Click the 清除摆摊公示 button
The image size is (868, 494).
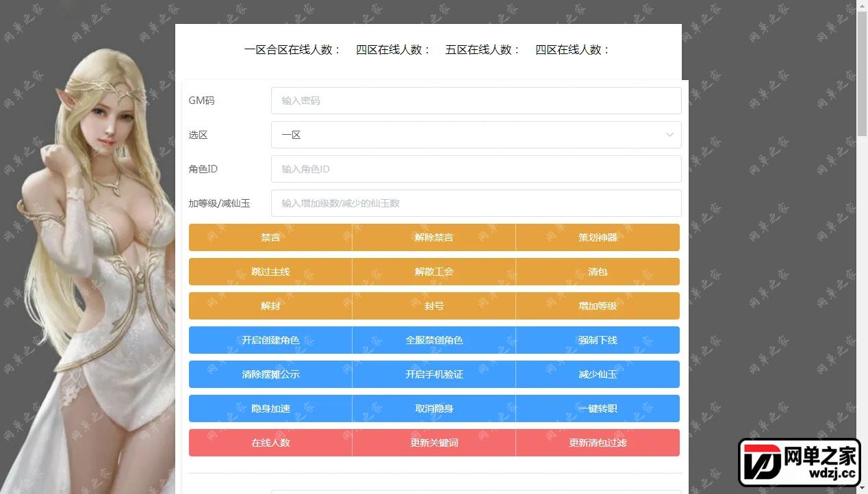[x=270, y=374]
